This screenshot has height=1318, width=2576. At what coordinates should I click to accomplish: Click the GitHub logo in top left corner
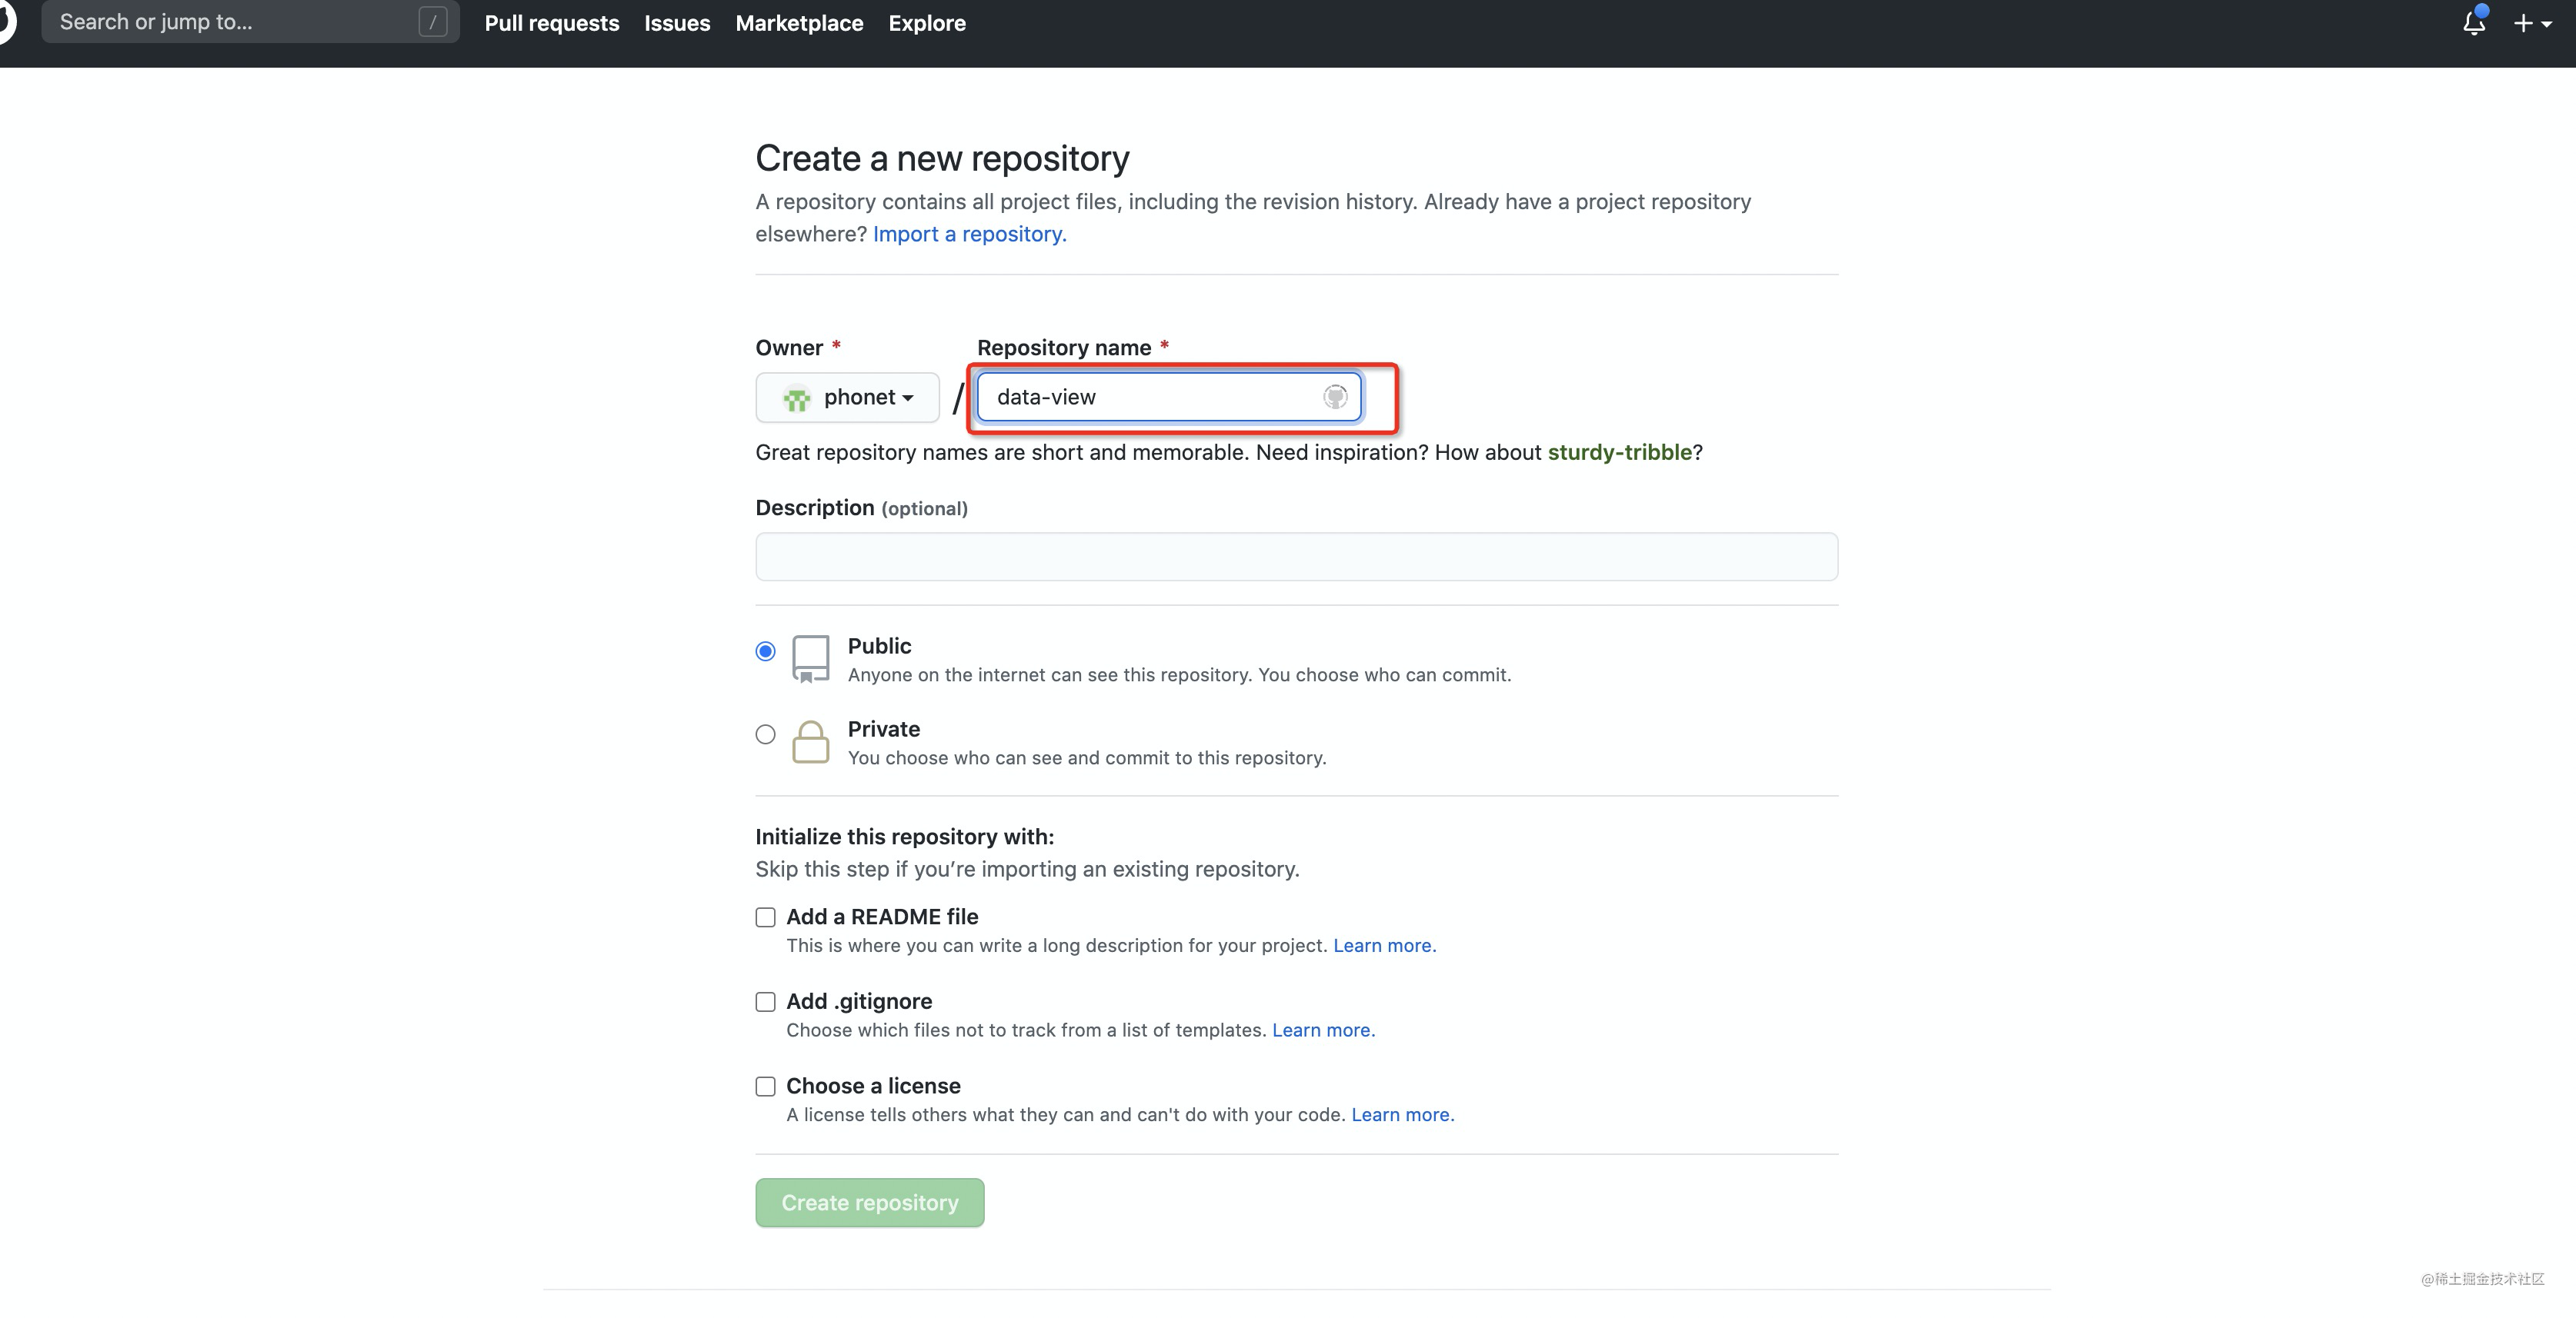click(x=8, y=22)
